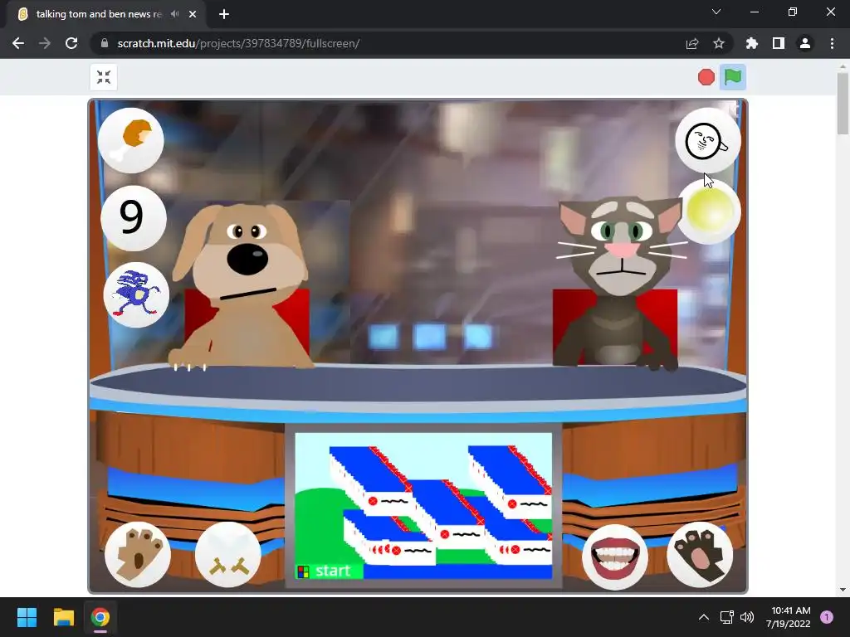Click the browser forward arrow

pyautogui.click(x=45, y=43)
